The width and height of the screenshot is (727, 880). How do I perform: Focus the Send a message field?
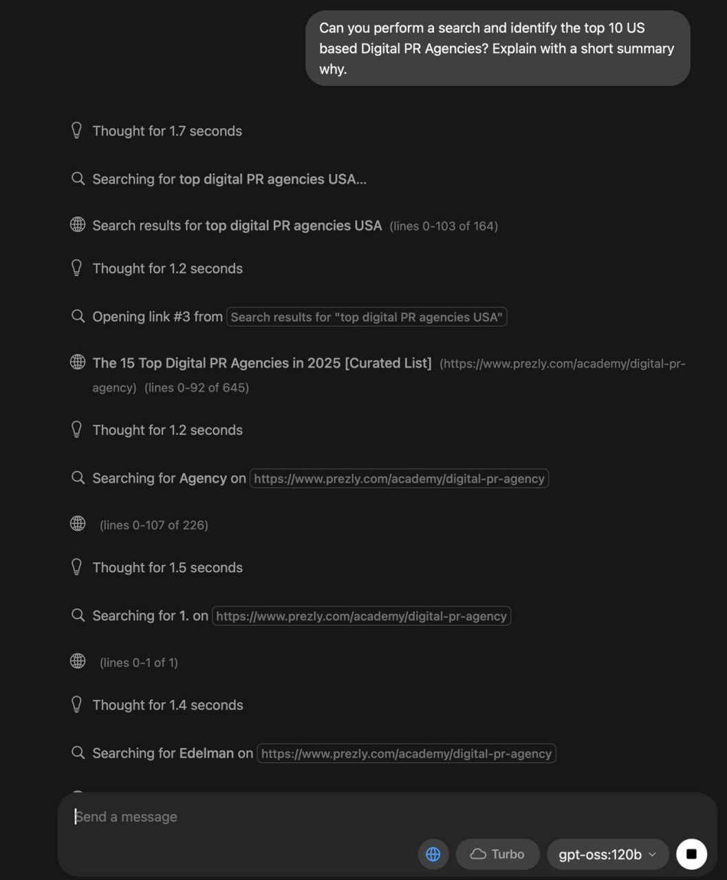[241, 817]
